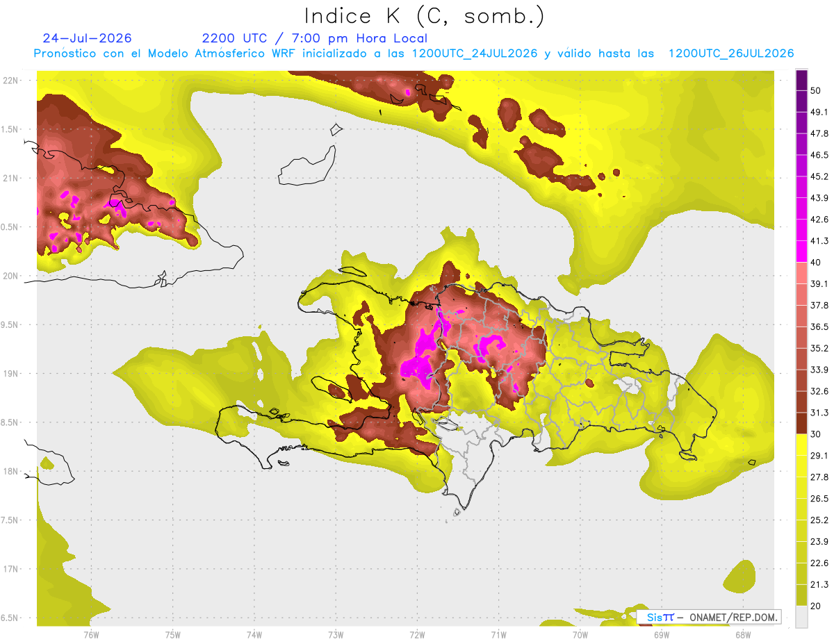Click legend value "25.2"

pyautogui.click(x=819, y=520)
